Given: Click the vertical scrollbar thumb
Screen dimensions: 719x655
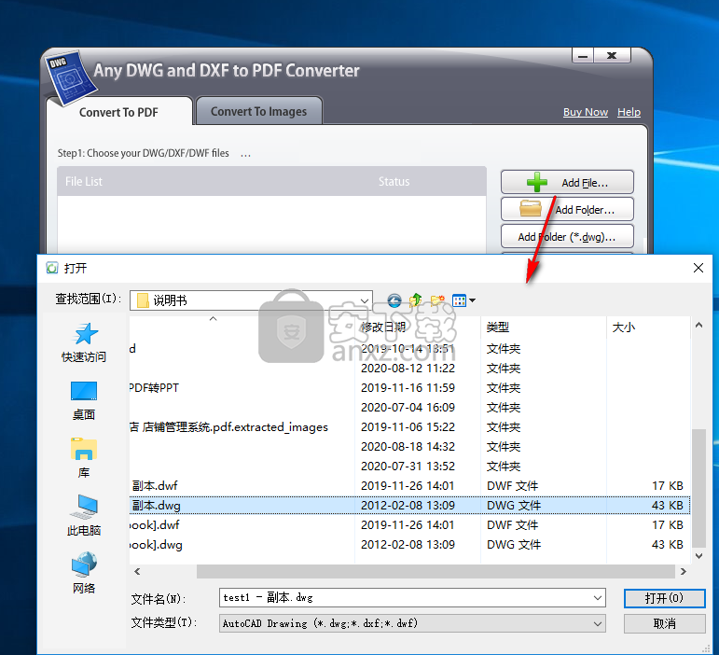Looking at the screenshot, I should [698, 488].
